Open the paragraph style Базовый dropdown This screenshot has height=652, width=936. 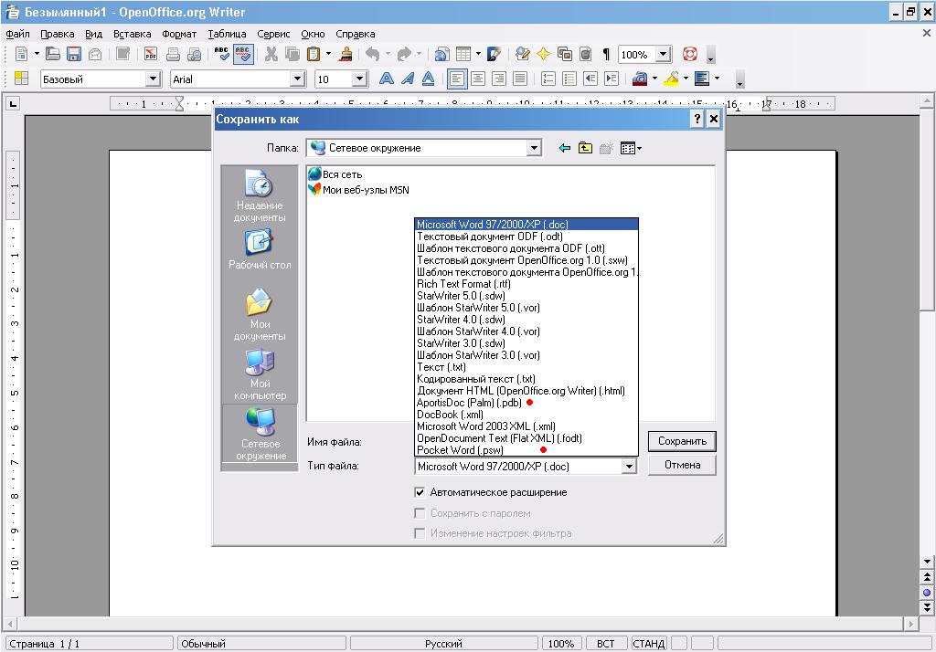pos(153,79)
